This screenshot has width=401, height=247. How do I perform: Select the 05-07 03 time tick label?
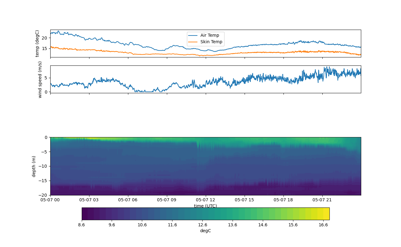[89, 200]
